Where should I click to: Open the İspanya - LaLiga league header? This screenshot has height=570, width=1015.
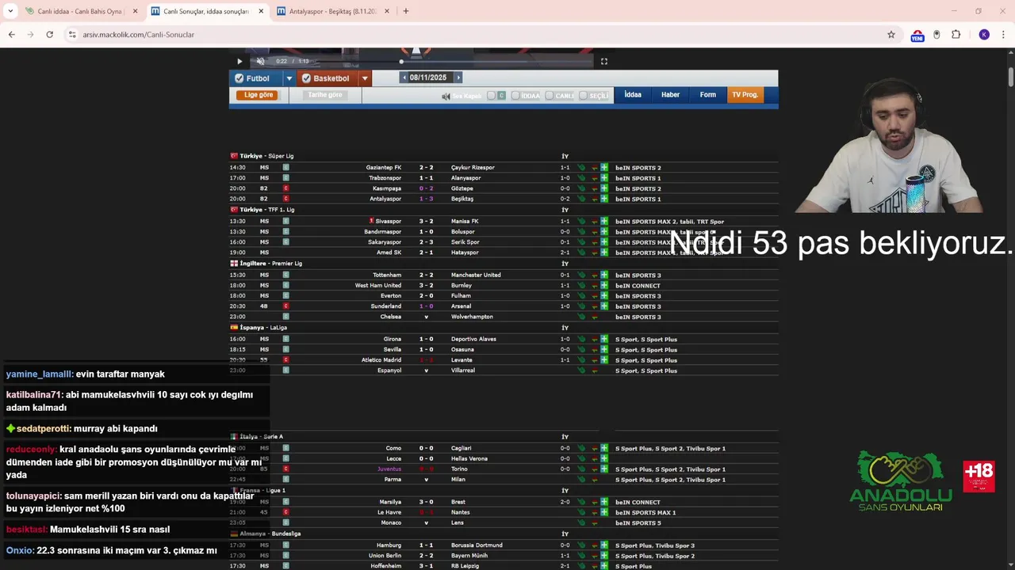[x=263, y=327]
